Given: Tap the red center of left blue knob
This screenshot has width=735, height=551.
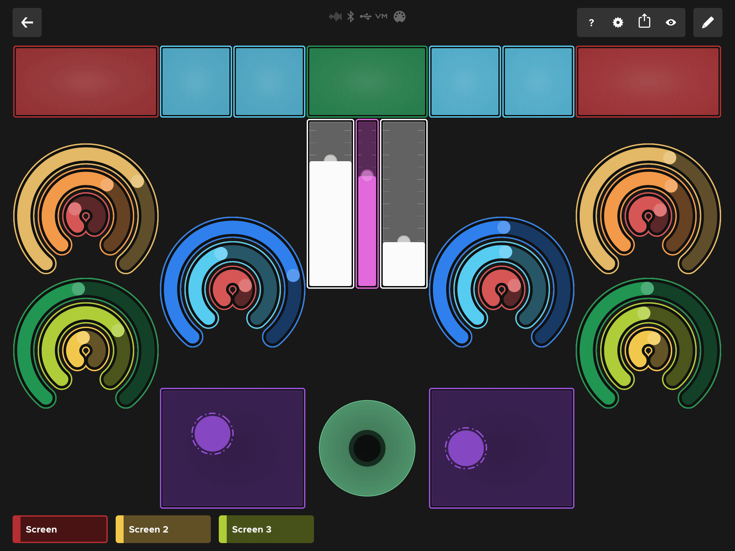Looking at the screenshot, I should (x=233, y=289).
